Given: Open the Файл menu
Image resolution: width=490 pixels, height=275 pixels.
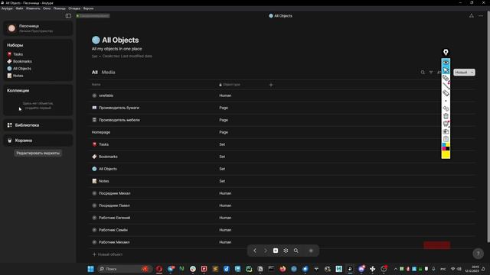Looking at the screenshot, I should click(x=19, y=8).
